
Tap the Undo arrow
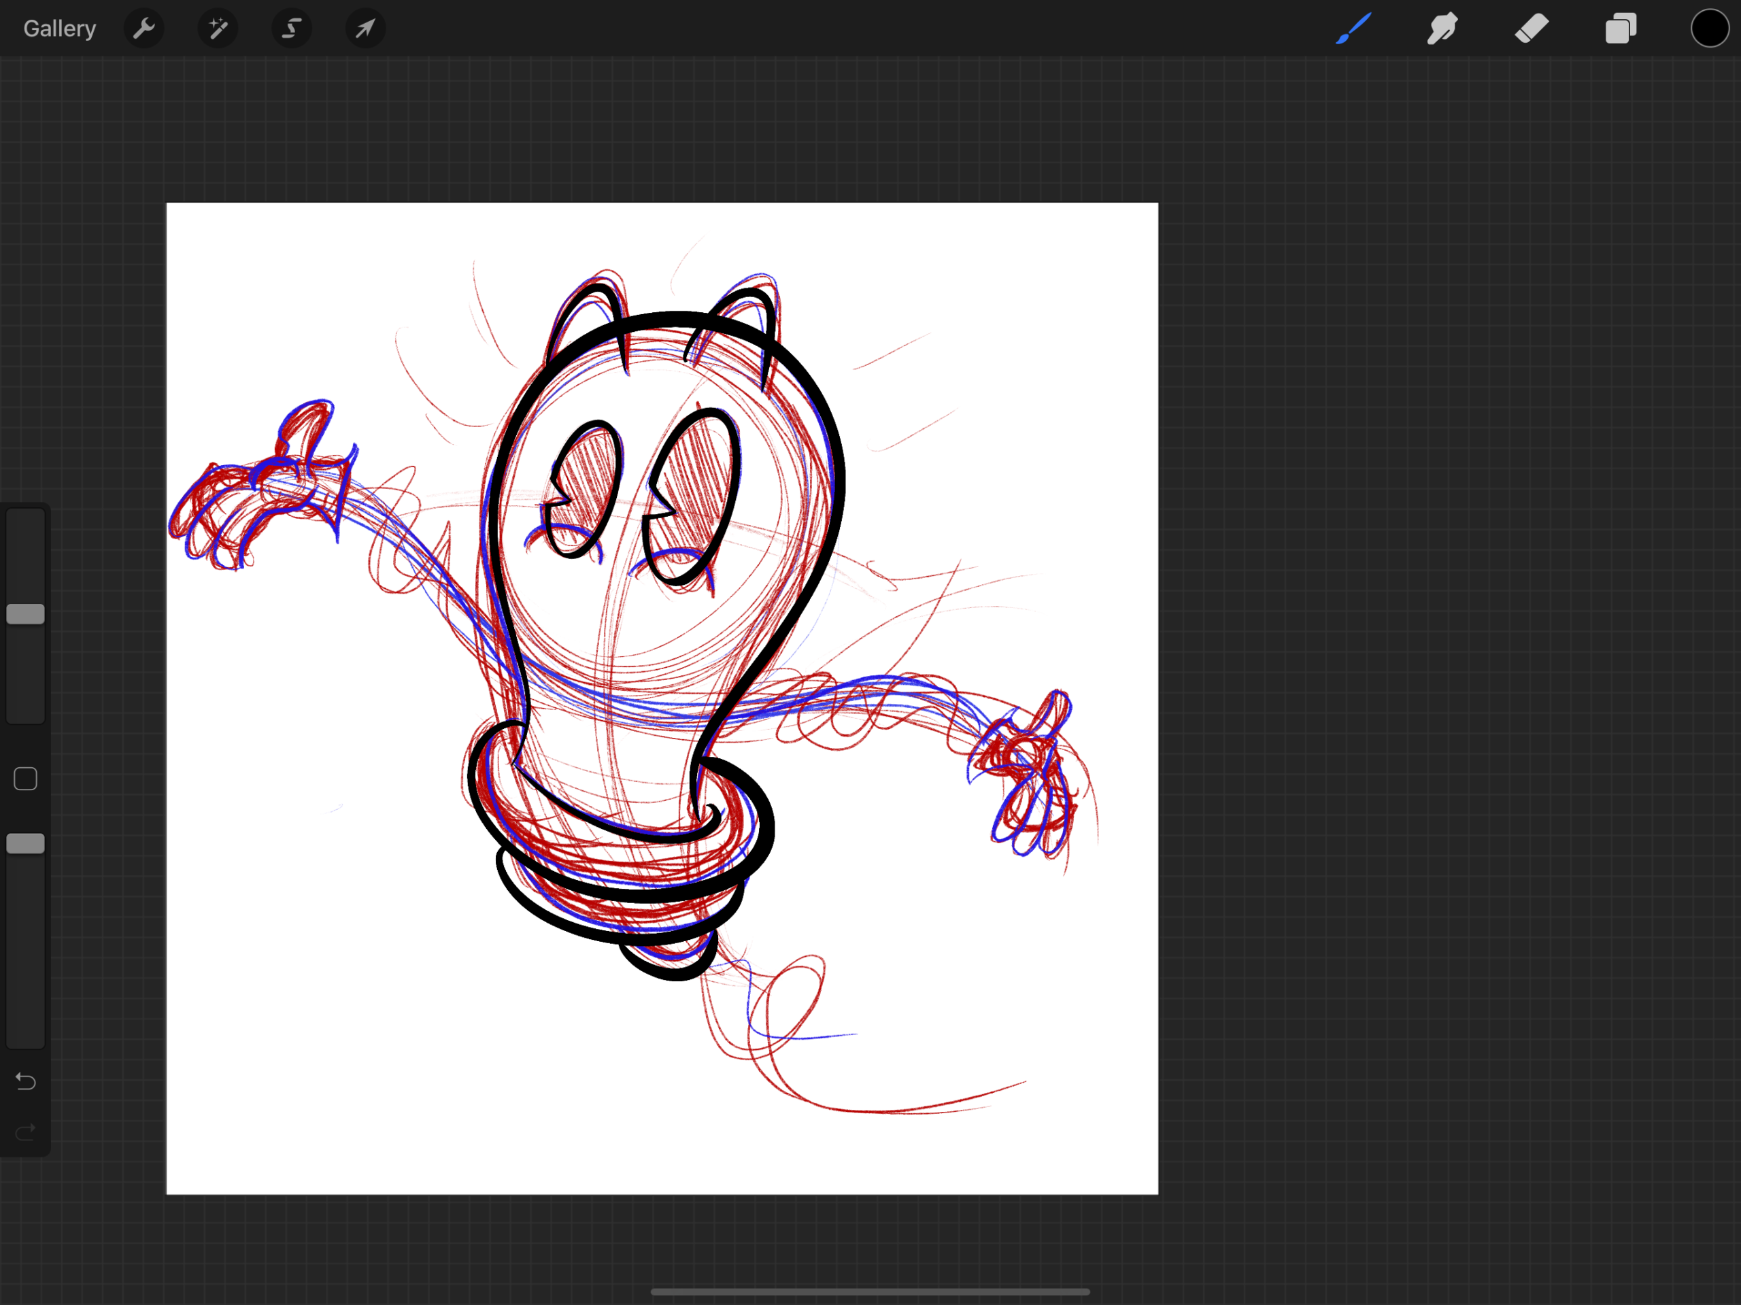25,1081
